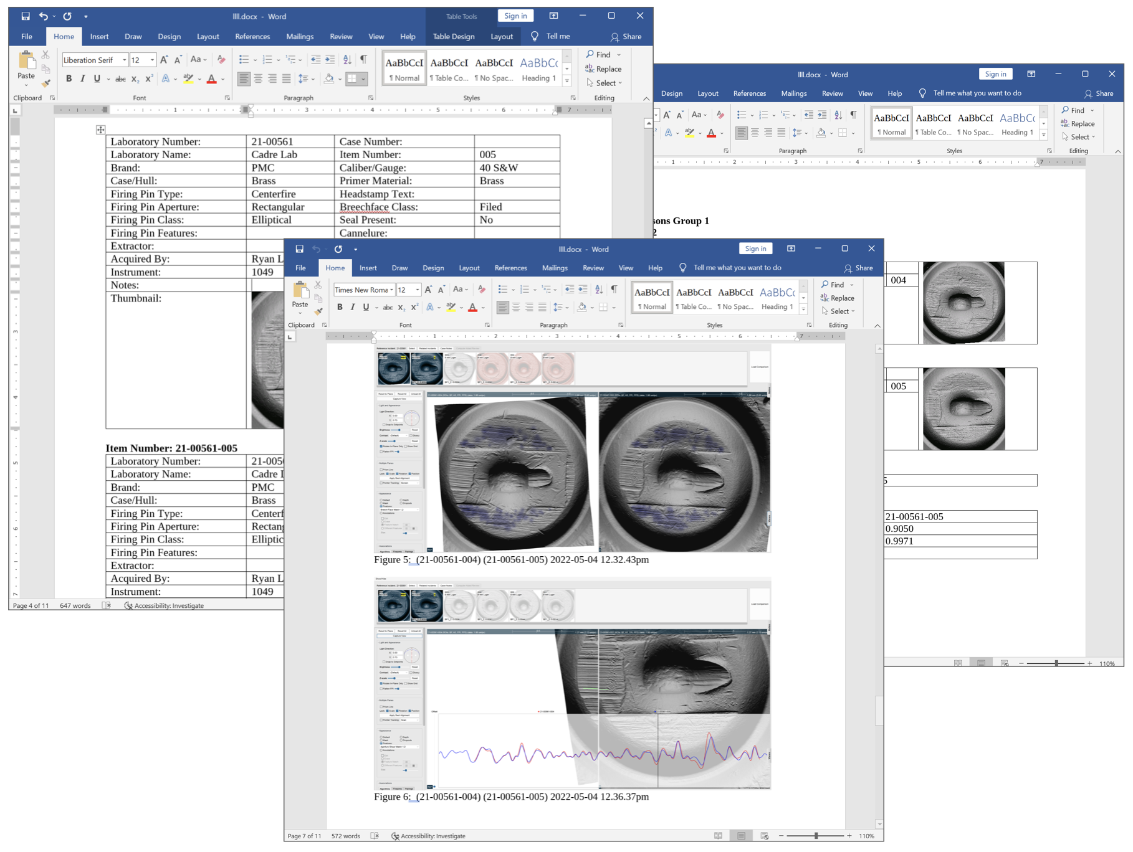Open font name dropdown in left window
This screenshot has height=852, width=1133.
coord(125,60)
